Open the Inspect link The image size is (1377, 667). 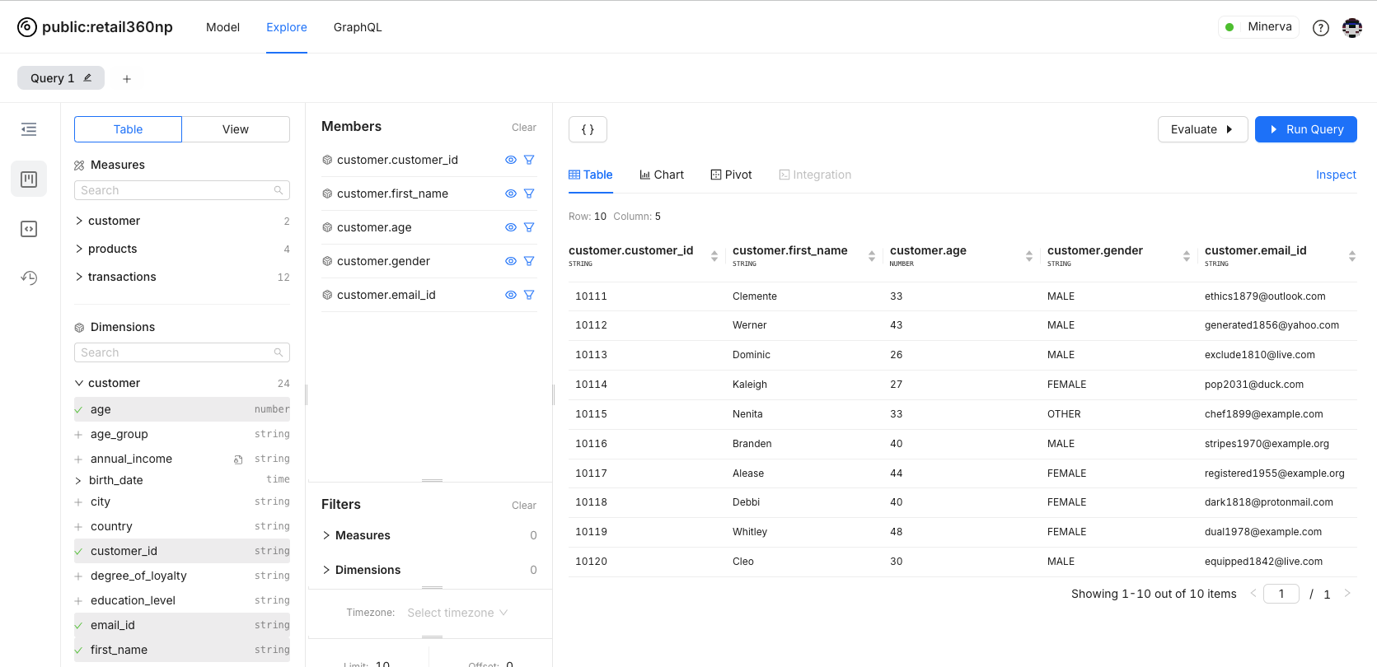click(1336, 175)
